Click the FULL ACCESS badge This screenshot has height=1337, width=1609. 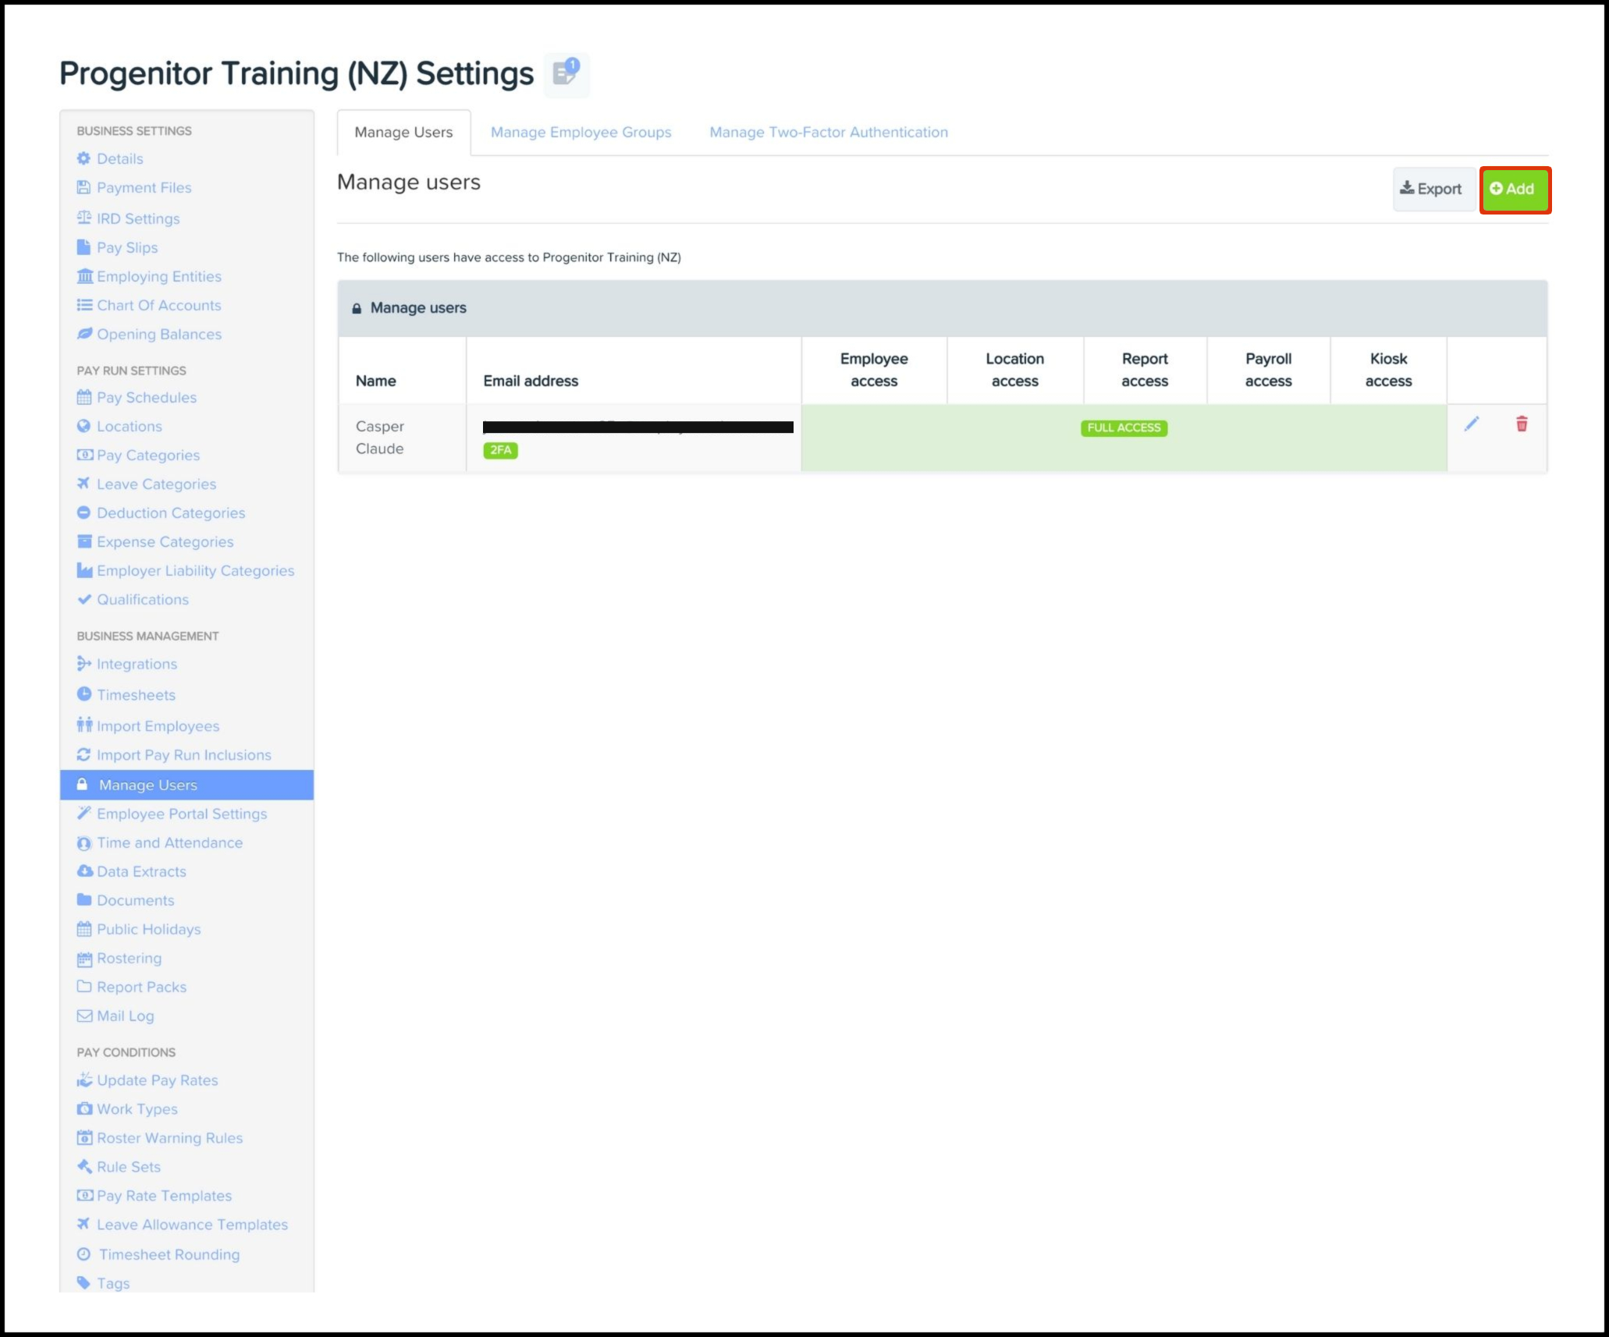(x=1123, y=427)
